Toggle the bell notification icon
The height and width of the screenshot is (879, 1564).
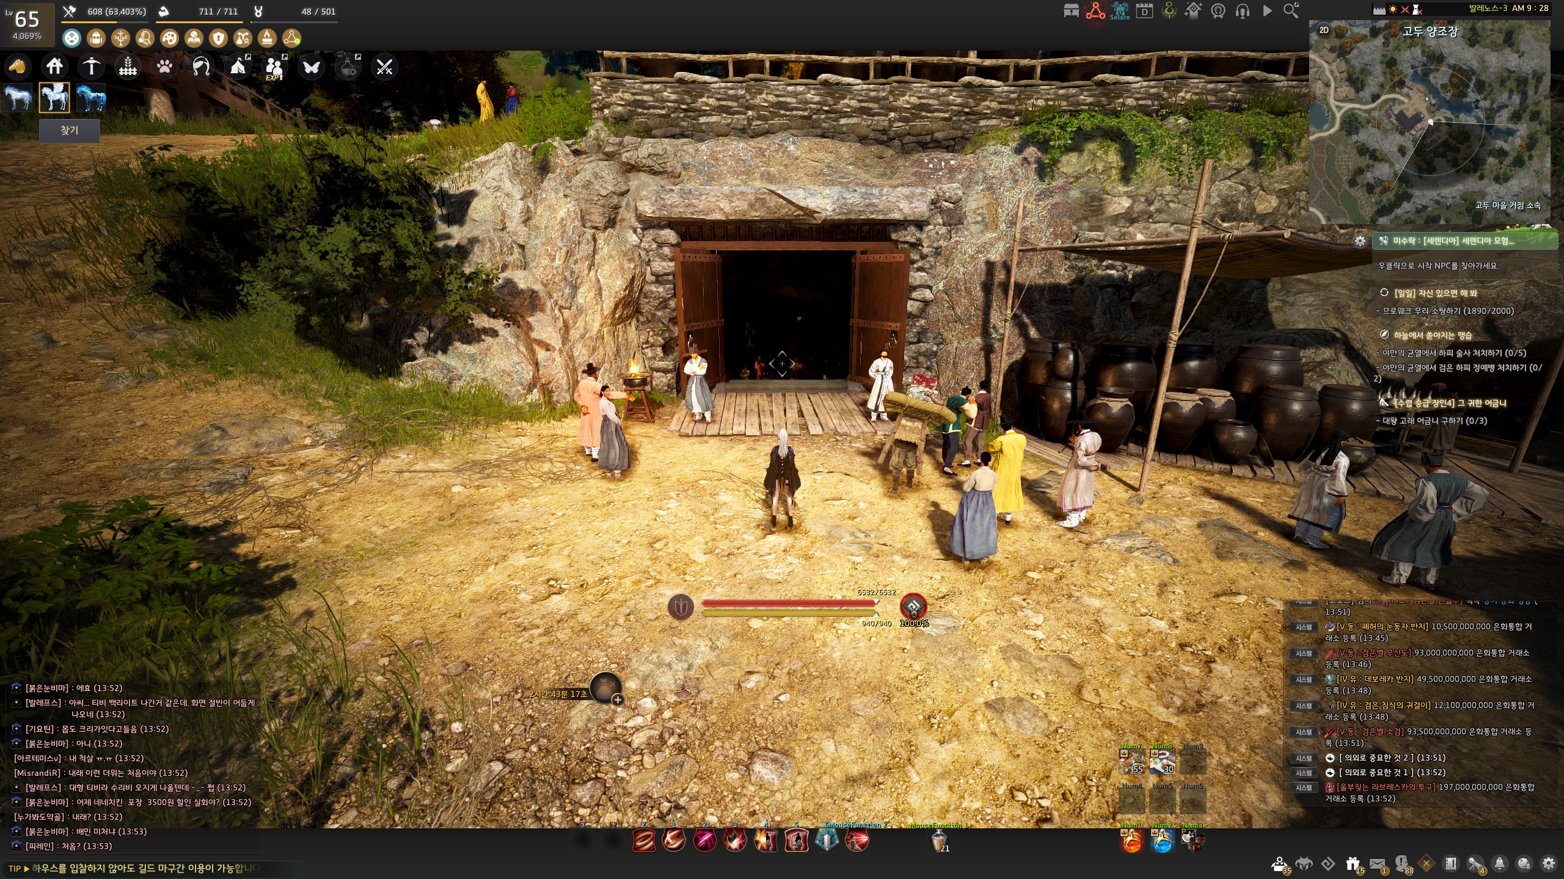[x=1499, y=864]
